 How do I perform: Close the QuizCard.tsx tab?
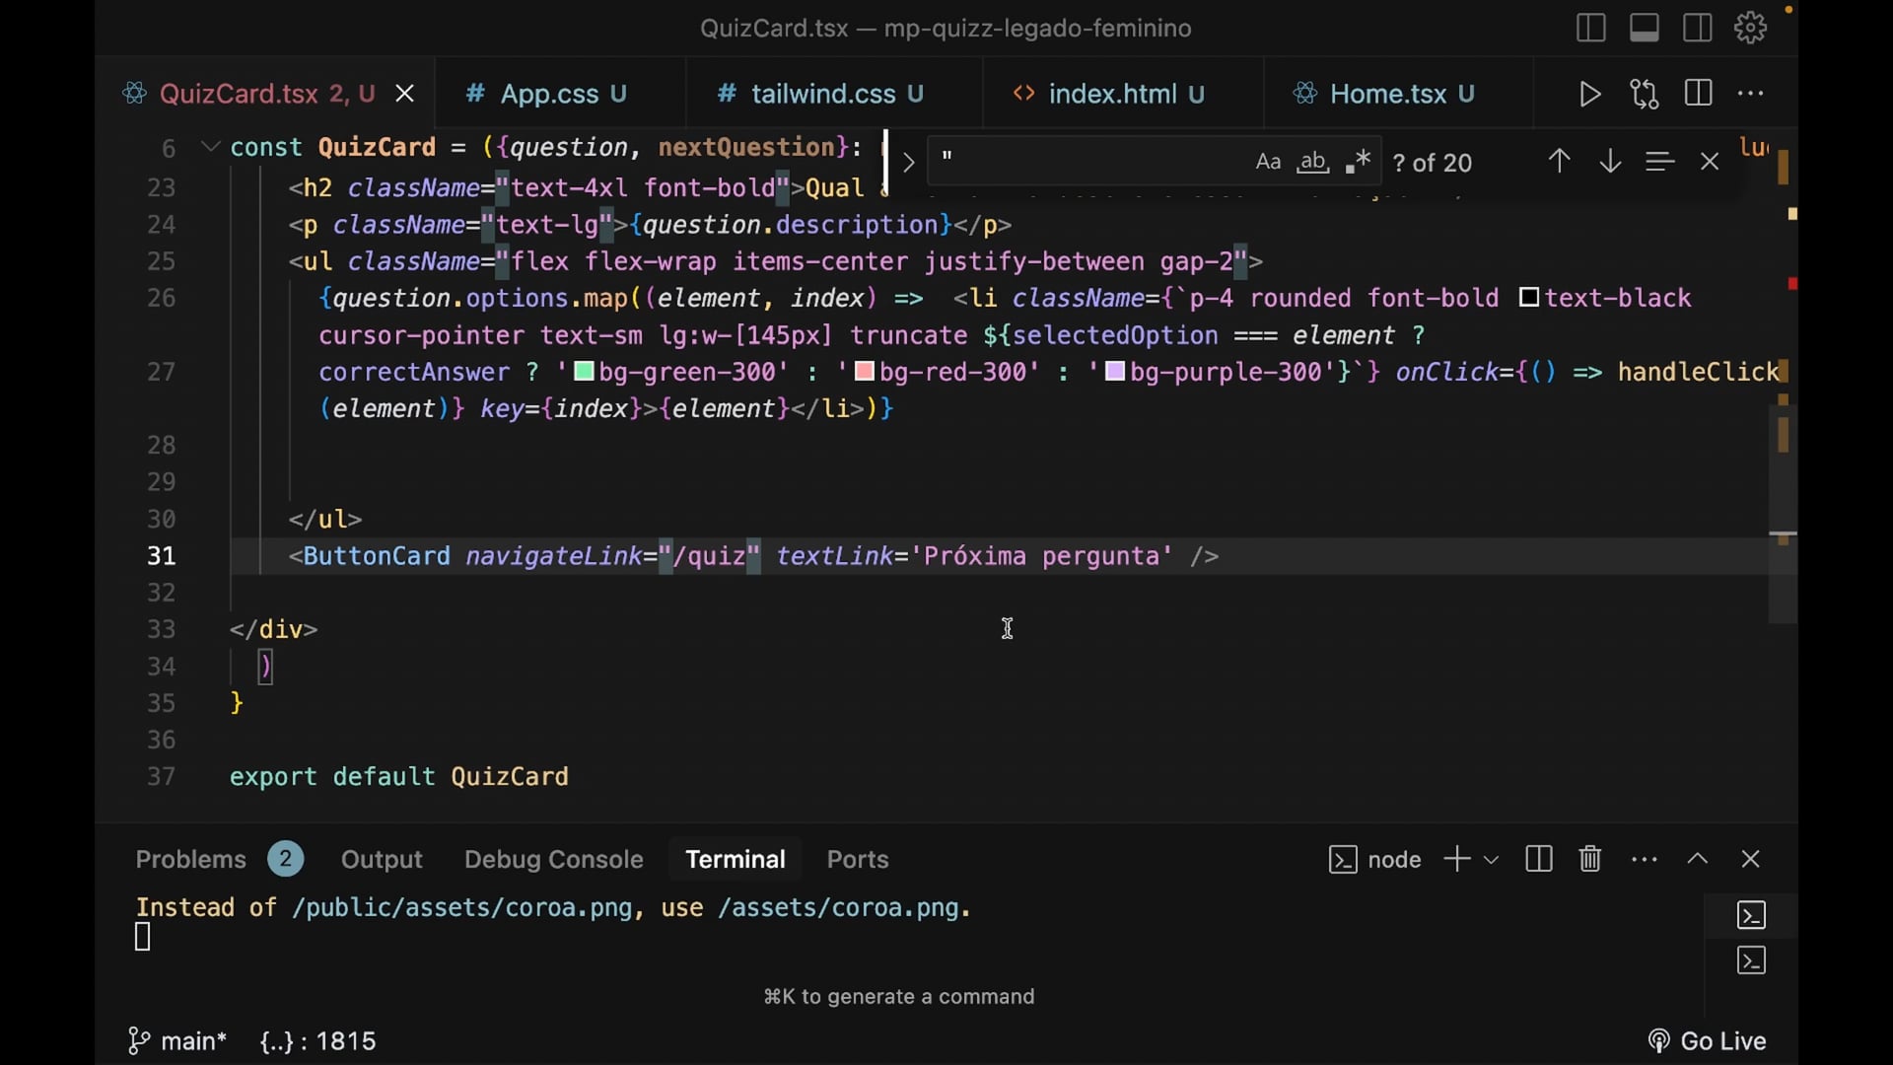404,94
